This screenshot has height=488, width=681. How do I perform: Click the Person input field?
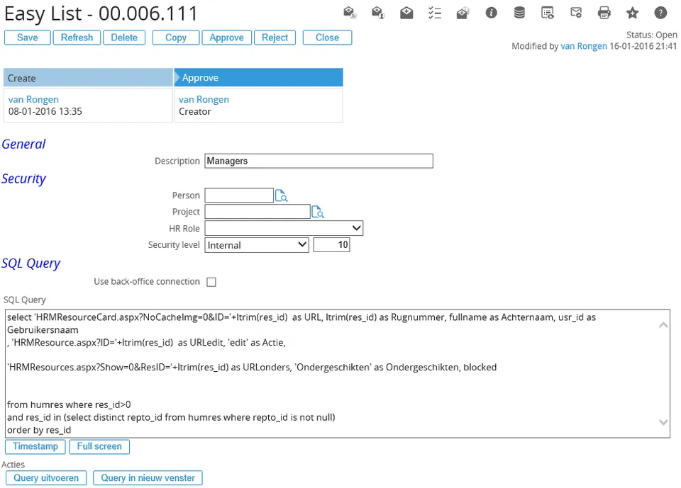point(239,195)
